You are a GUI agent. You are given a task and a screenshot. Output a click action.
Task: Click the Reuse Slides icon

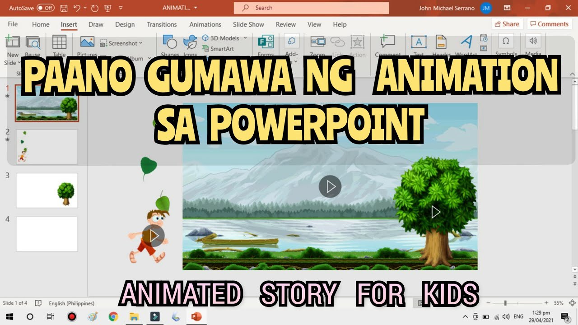click(33, 42)
